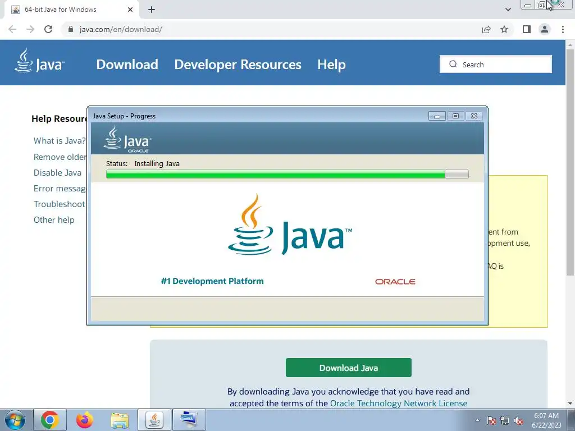This screenshot has height=431, width=575.
Task: Minimize the Java Setup dialog
Action: tap(437, 116)
